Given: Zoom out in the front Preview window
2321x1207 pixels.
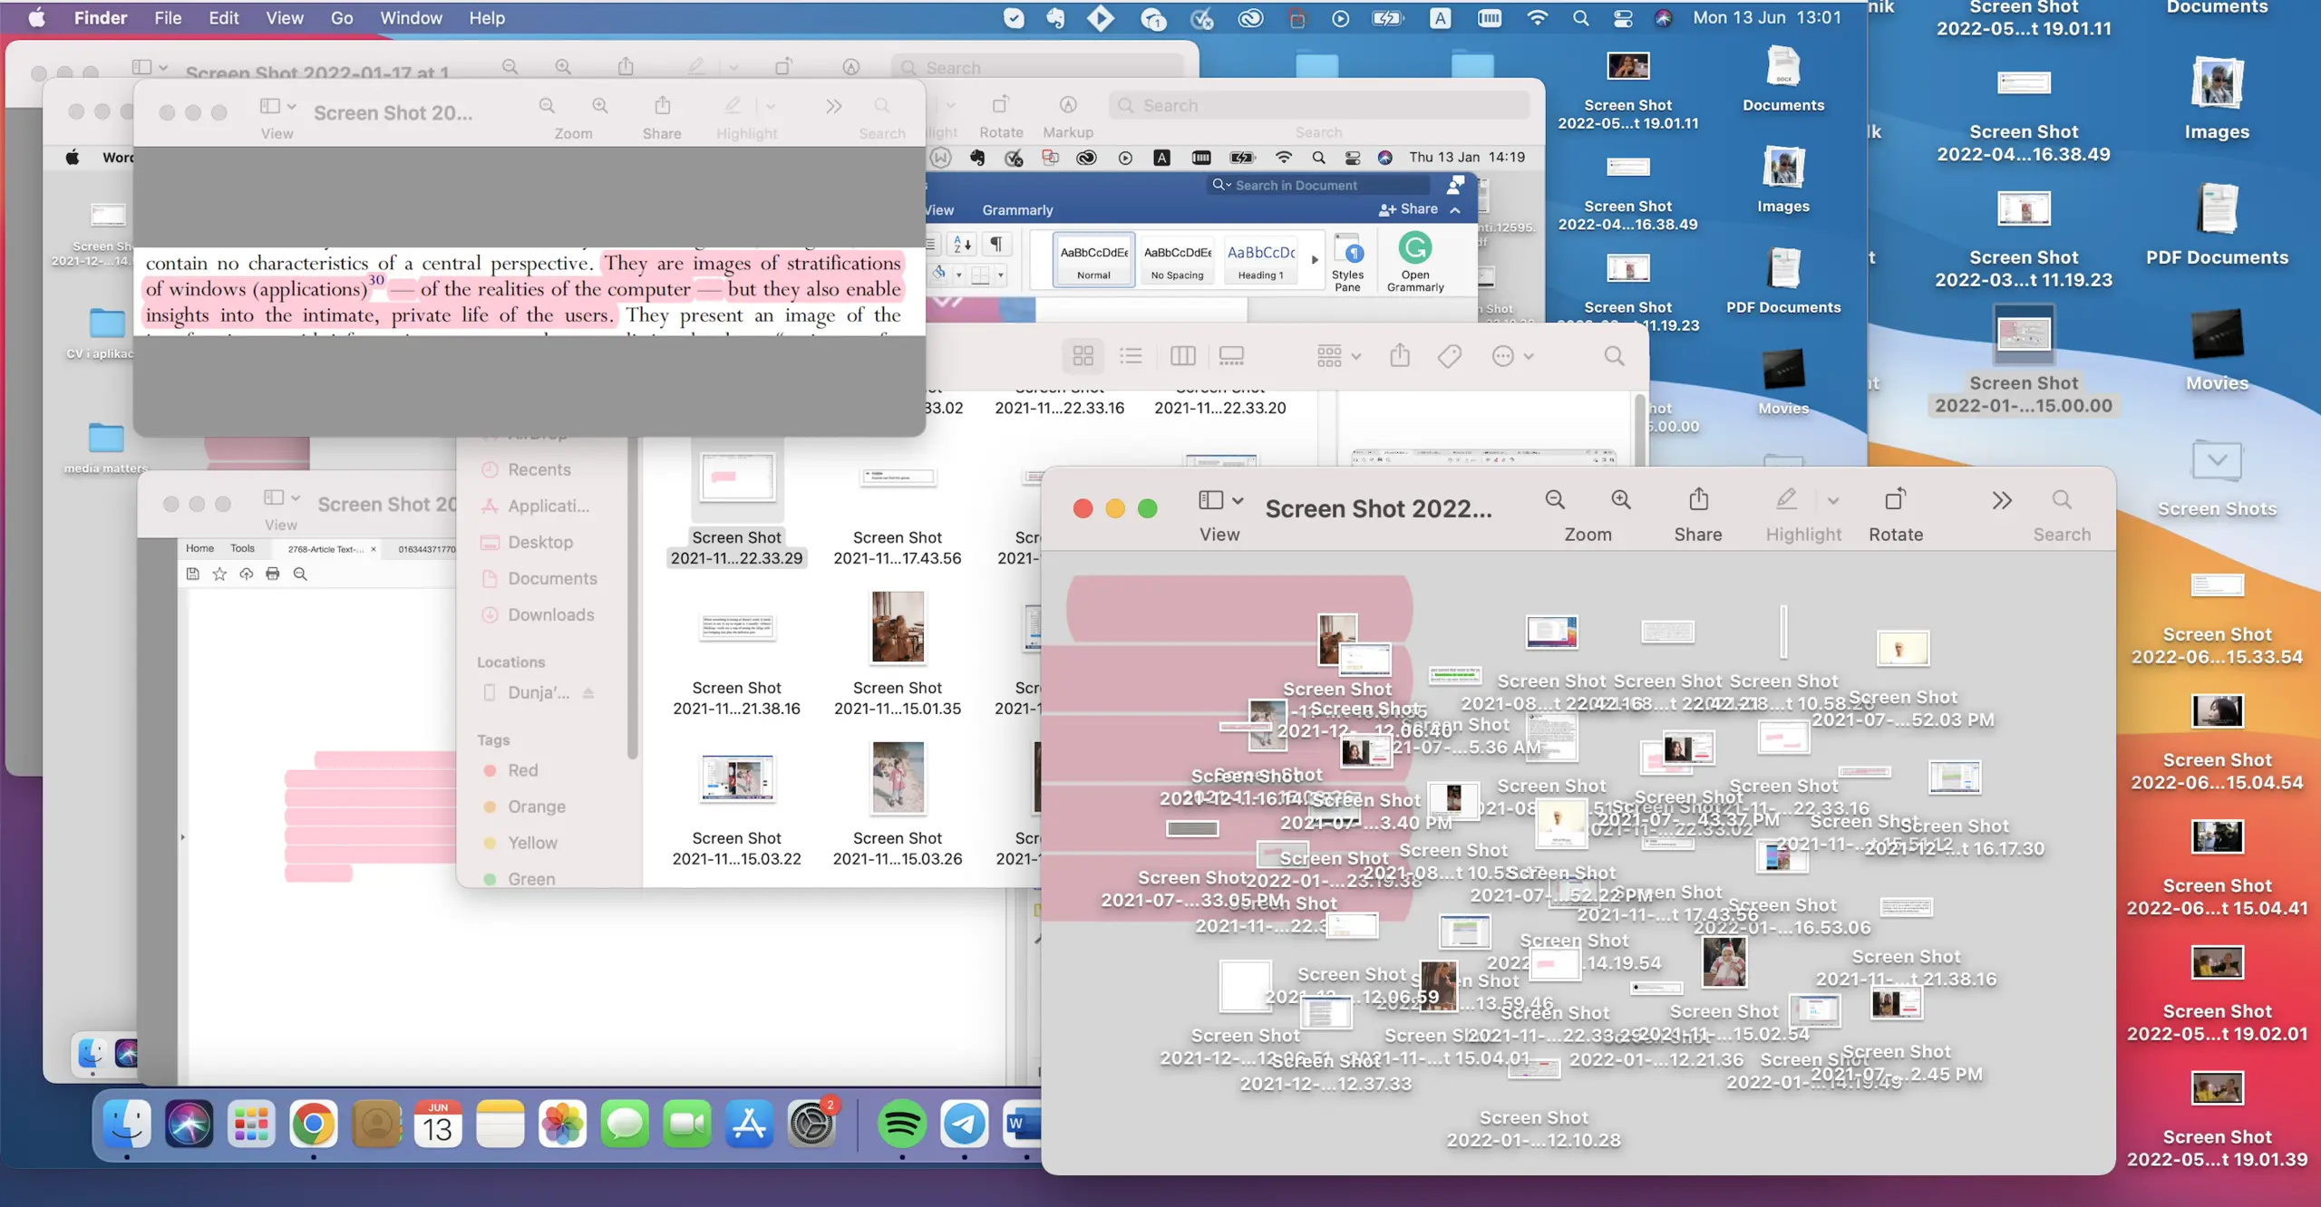Looking at the screenshot, I should [x=1555, y=500].
